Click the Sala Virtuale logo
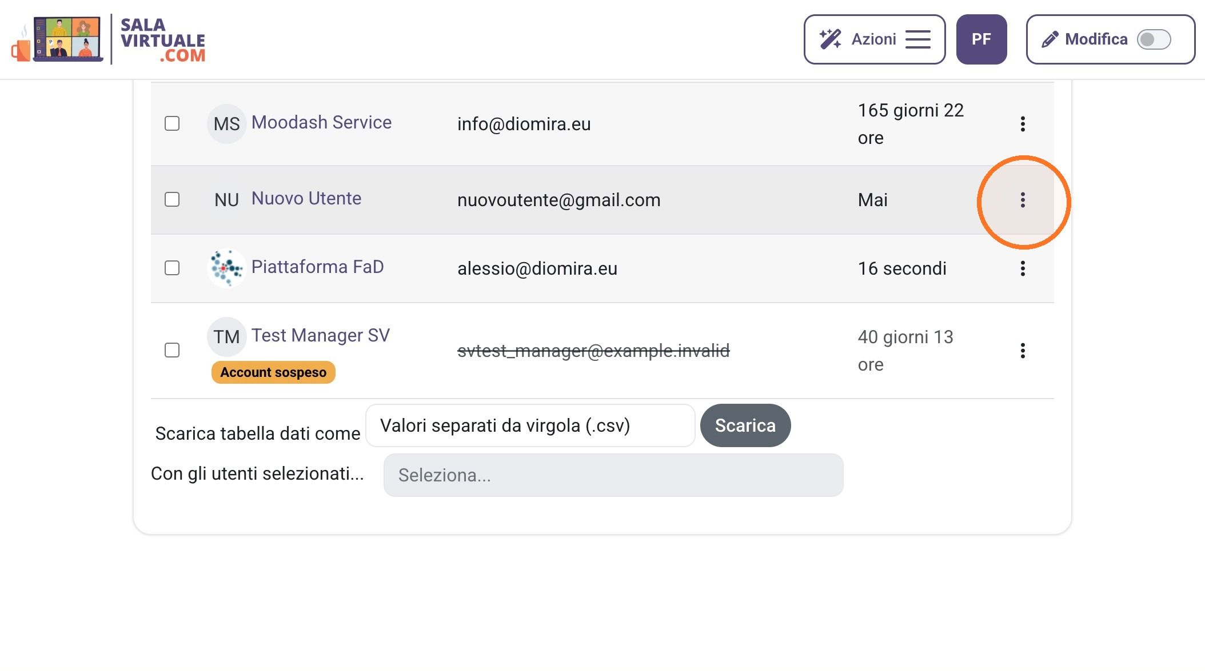This screenshot has width=1205, height=671. tap(109, 39)
